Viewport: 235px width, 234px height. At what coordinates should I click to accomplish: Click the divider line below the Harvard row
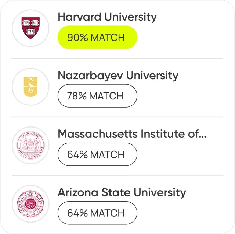click(117, 58)
